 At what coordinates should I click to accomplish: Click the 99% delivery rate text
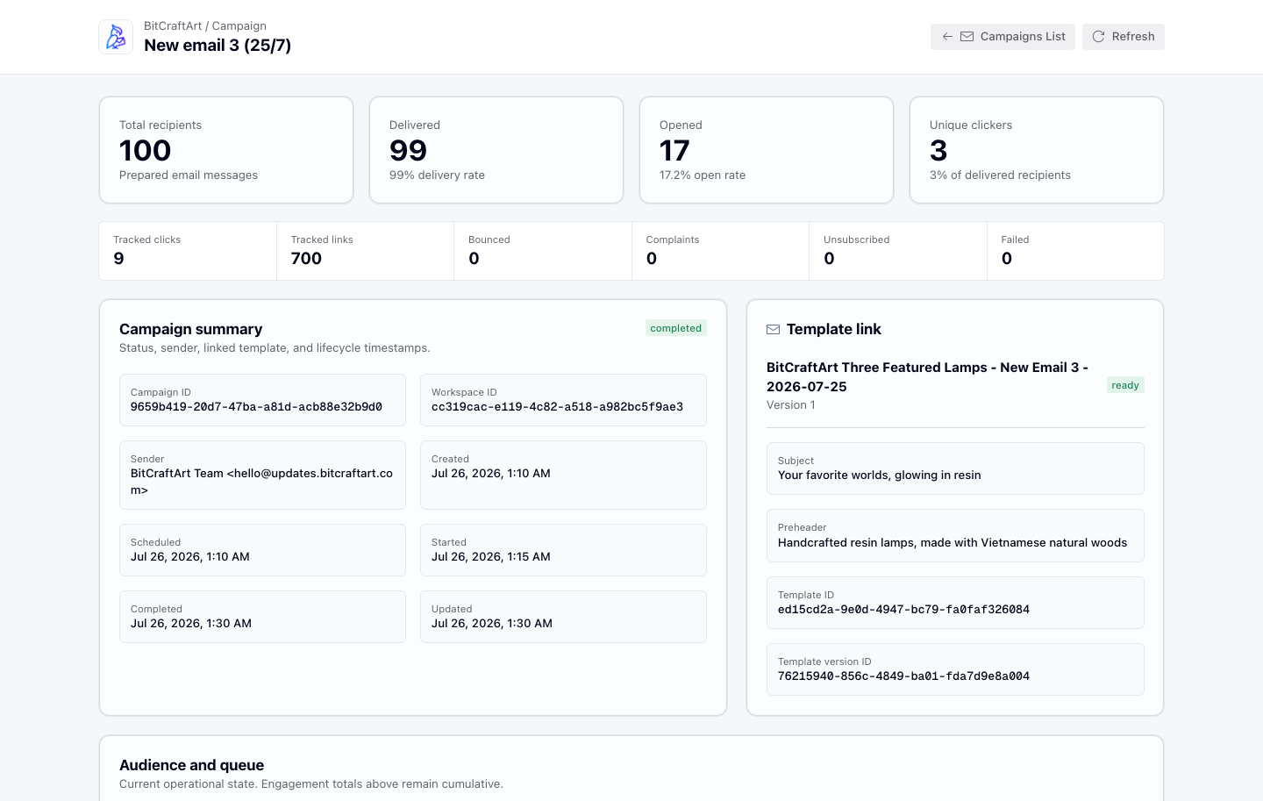pos(437,175)
